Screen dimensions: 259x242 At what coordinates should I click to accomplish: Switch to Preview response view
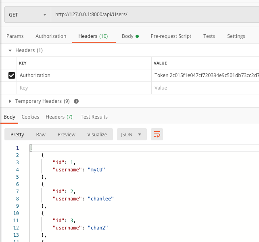tap(67, 135)
